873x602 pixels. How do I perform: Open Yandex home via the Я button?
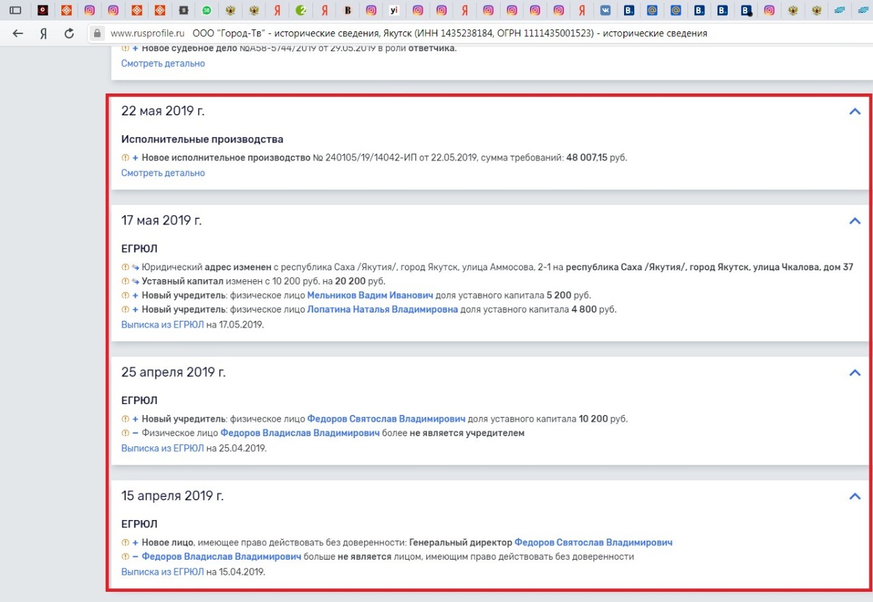pyautogui.click(x=43, y=33)
